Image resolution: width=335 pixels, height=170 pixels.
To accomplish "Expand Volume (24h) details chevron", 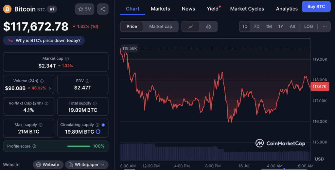I will pos(50,88).
